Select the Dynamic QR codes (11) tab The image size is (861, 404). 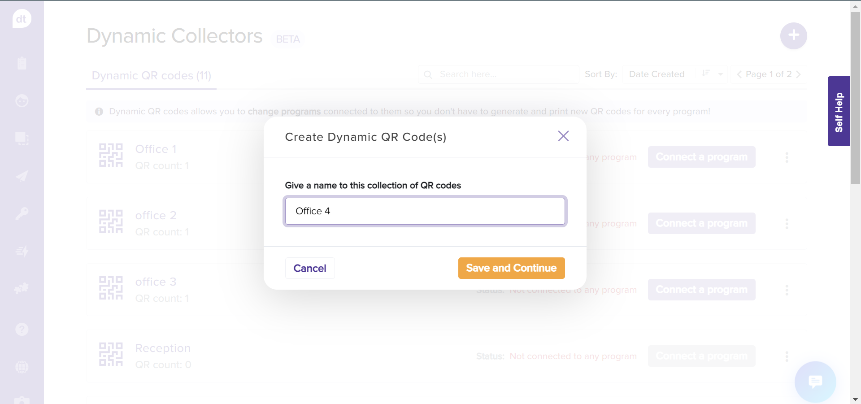(x=151, y=76)
